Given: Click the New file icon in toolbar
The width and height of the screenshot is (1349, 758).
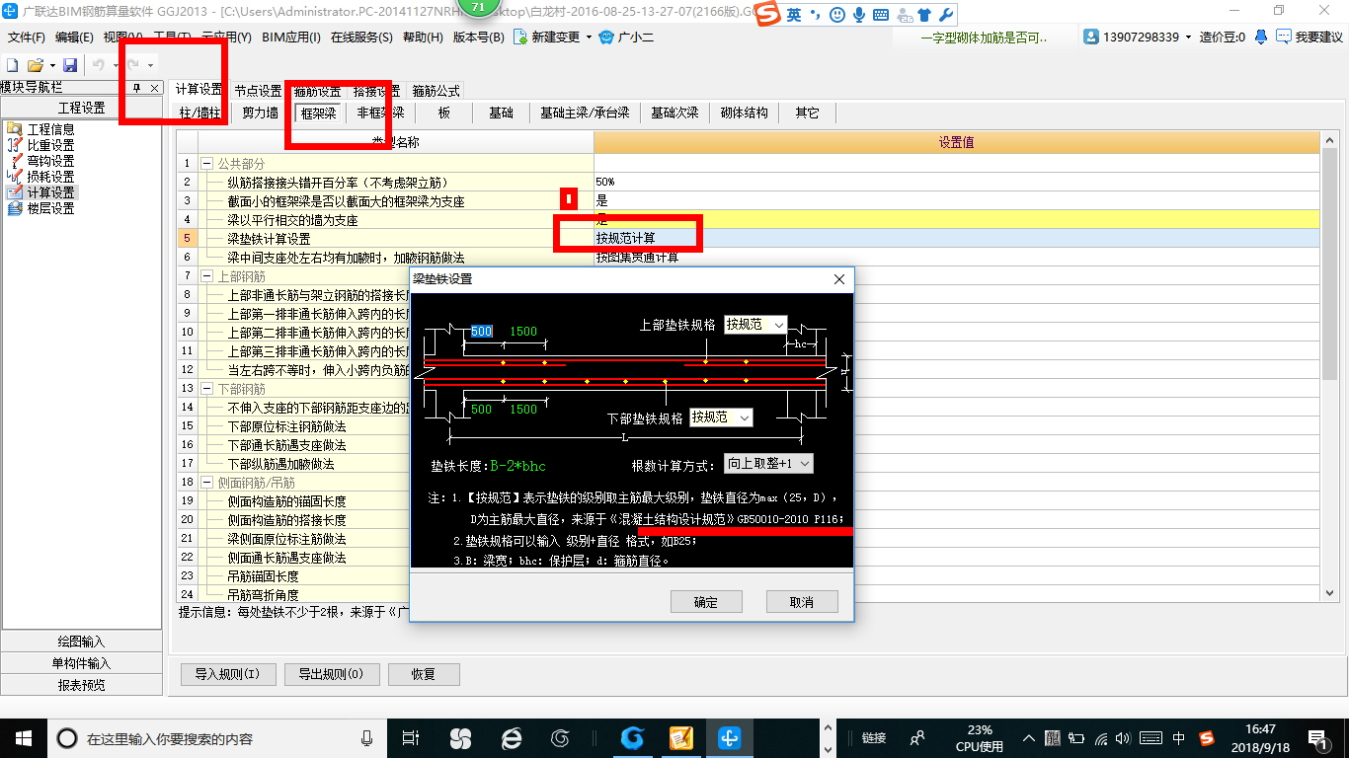Looking at the screenshot, I should (13, 64).
